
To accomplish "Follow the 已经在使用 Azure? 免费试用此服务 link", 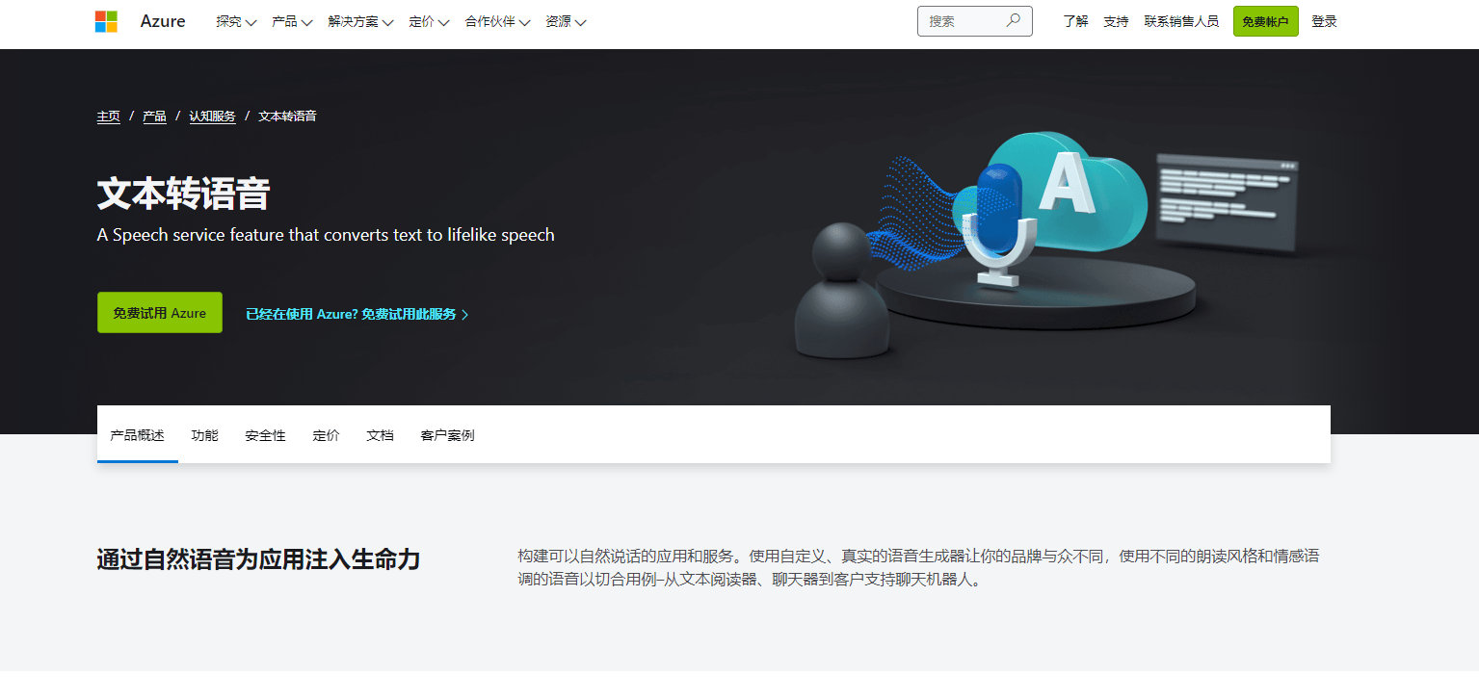I will pyautogui.click(x=357, y=314).
